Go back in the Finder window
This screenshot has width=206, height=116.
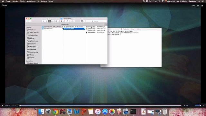(27, 21)
